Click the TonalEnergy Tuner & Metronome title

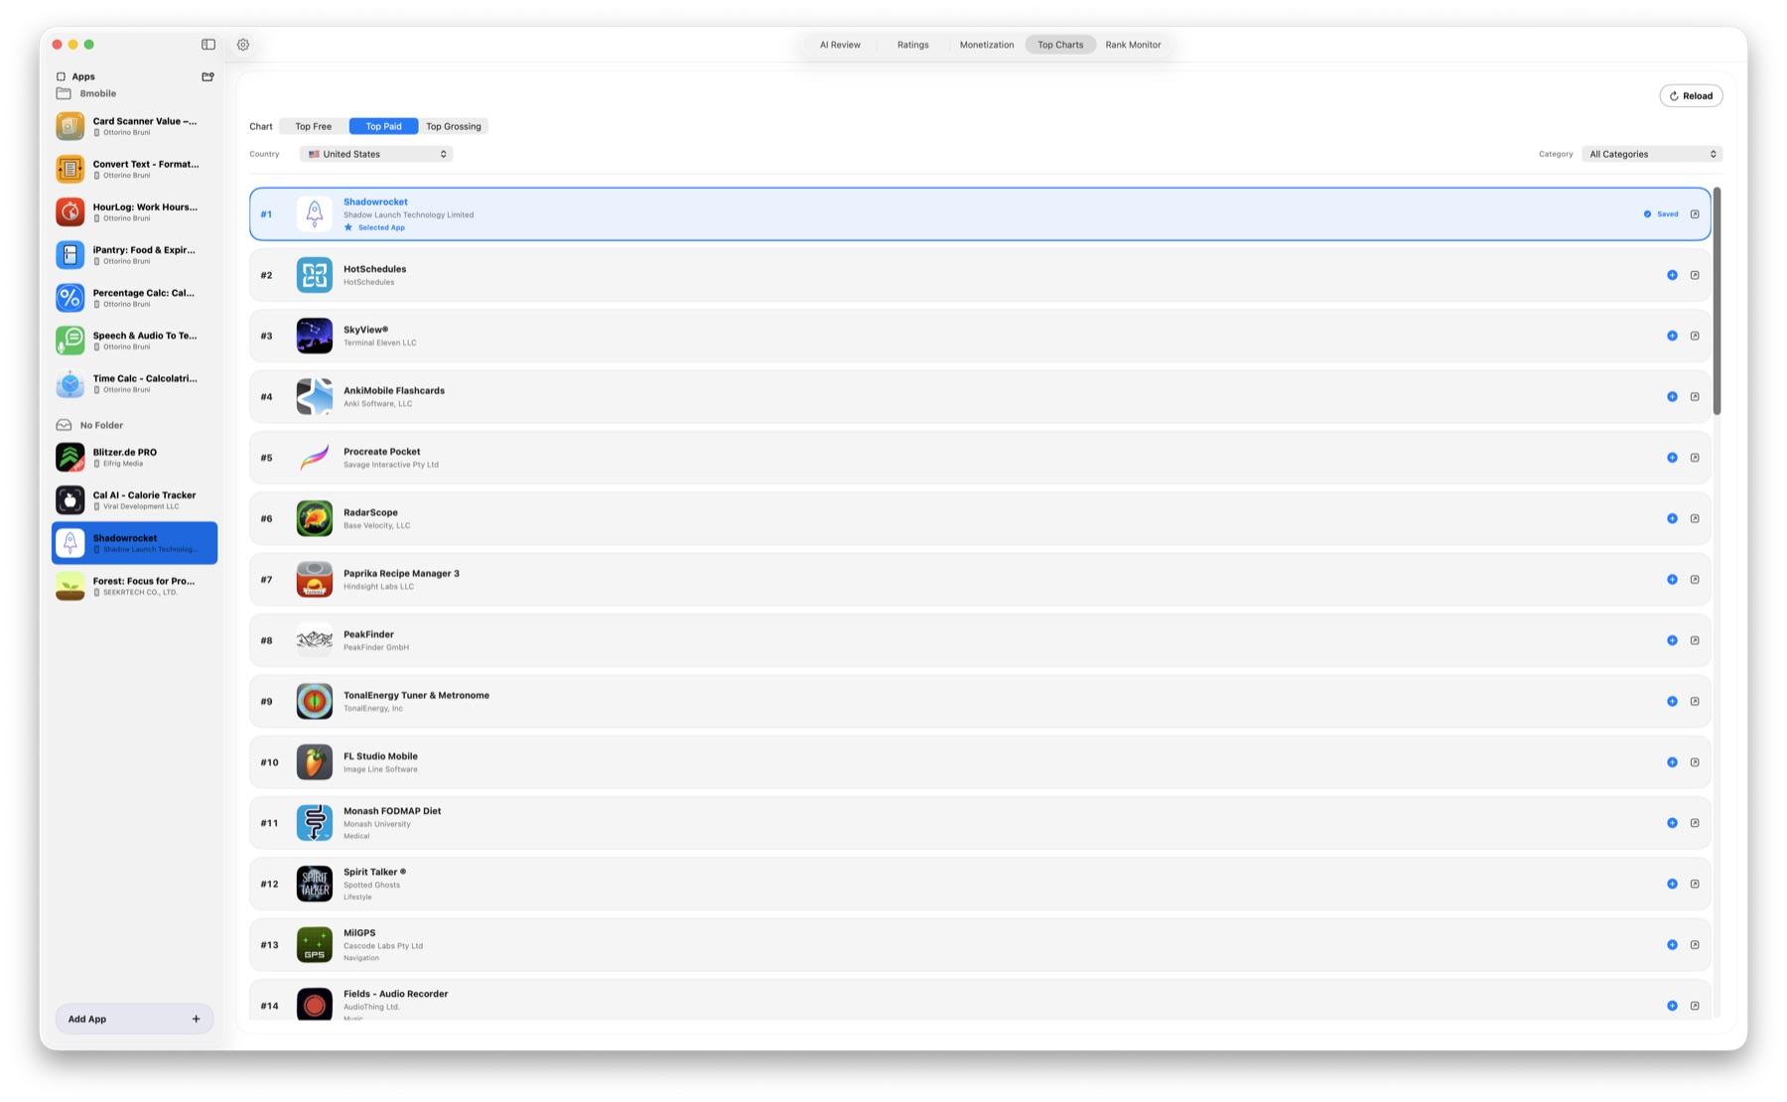[x=416, y=695]
